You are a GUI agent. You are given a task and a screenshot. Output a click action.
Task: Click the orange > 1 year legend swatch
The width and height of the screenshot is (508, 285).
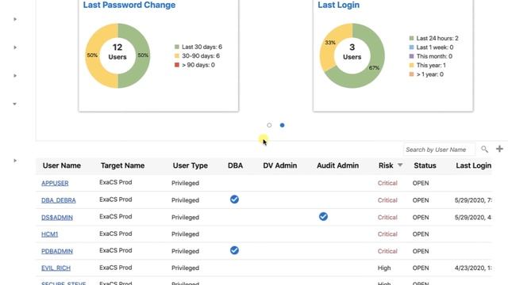coord(411,74)
